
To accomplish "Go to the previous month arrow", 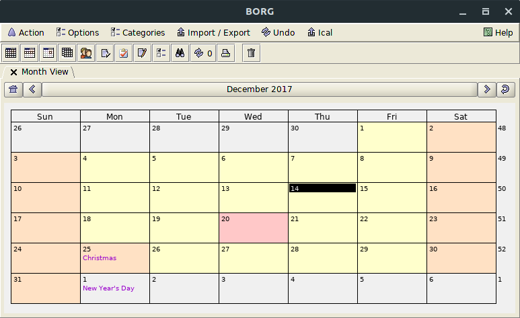I will 32,89.
